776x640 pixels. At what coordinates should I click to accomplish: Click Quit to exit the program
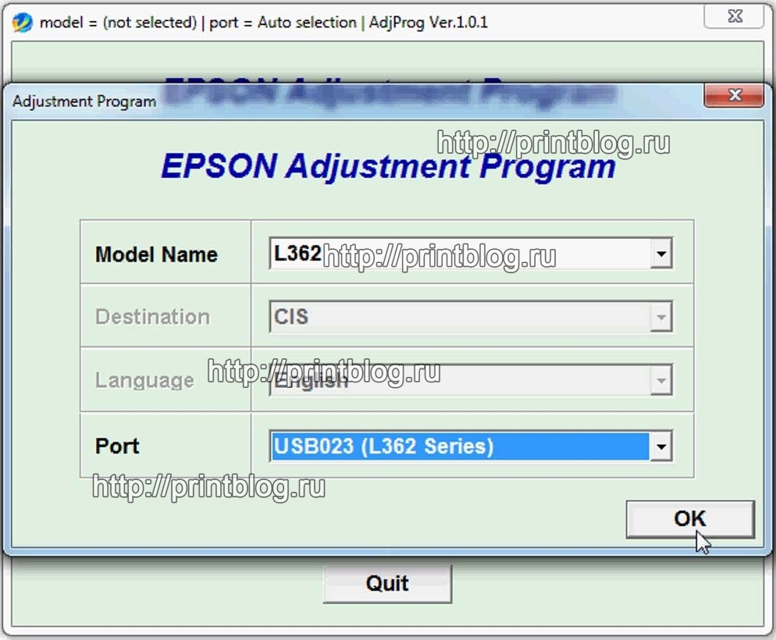click(x=388, y=583)
